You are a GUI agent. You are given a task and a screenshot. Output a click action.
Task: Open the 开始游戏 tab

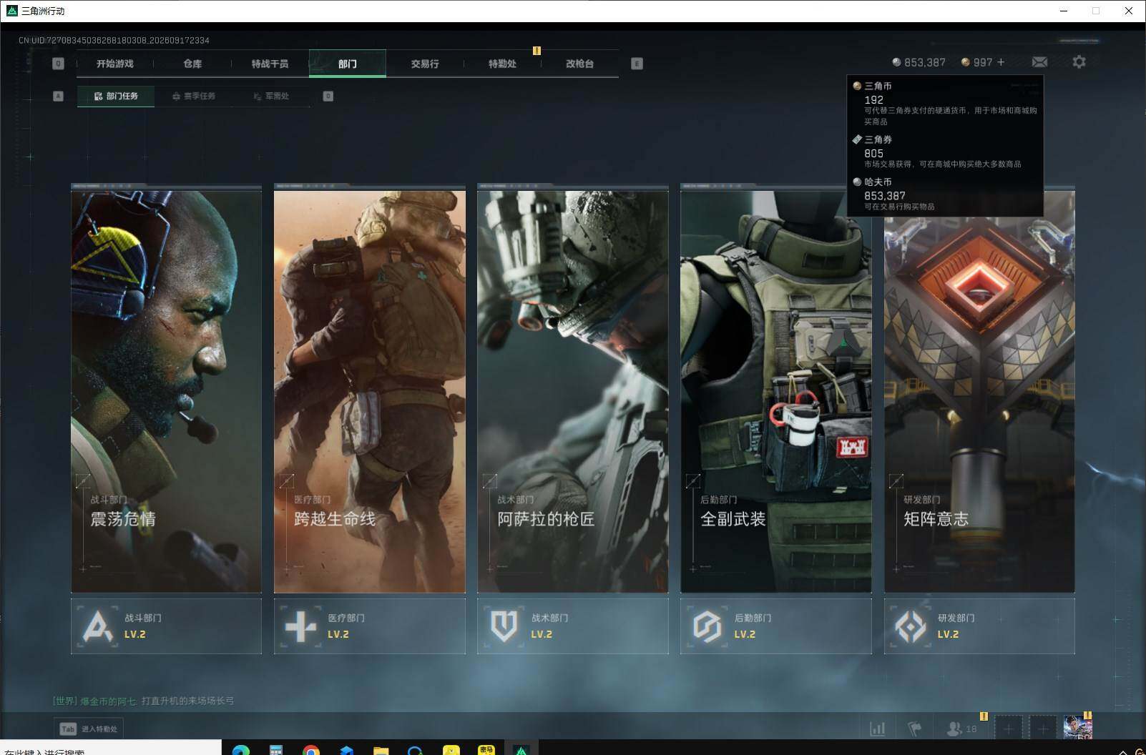point(115,64)
